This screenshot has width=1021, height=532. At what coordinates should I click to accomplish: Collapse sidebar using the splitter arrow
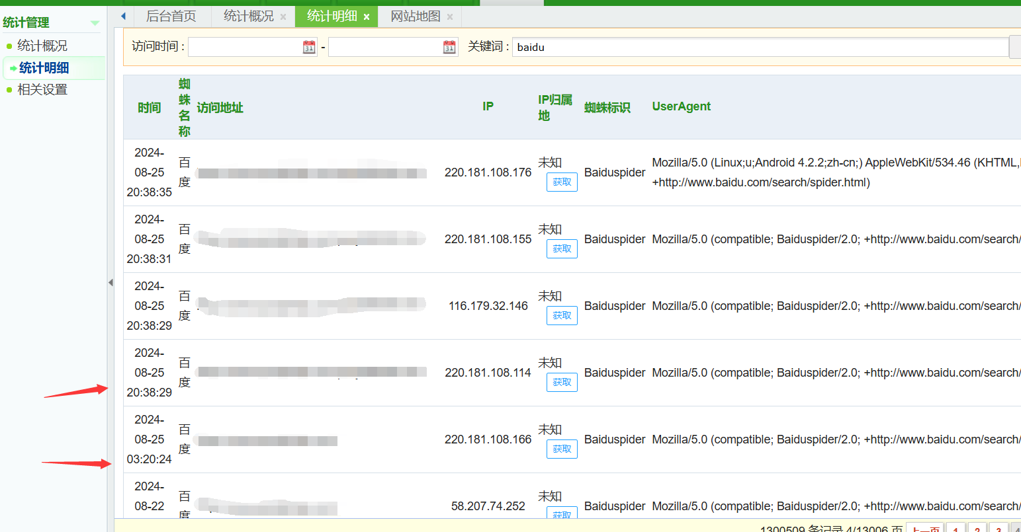click(x=111, y=283)
